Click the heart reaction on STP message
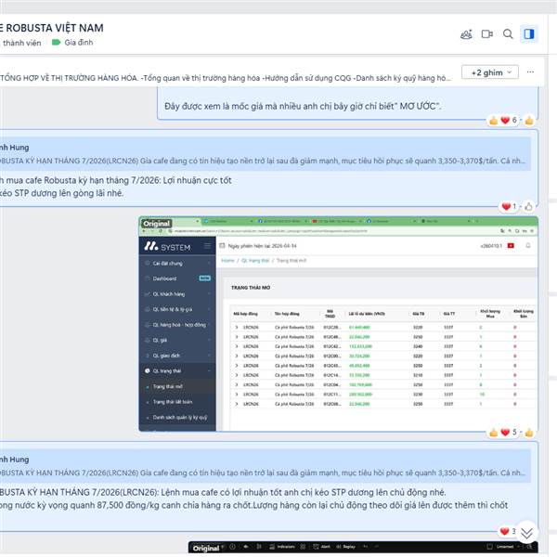The width and height of the screenshot is (557, 557). tap(509, 206)
